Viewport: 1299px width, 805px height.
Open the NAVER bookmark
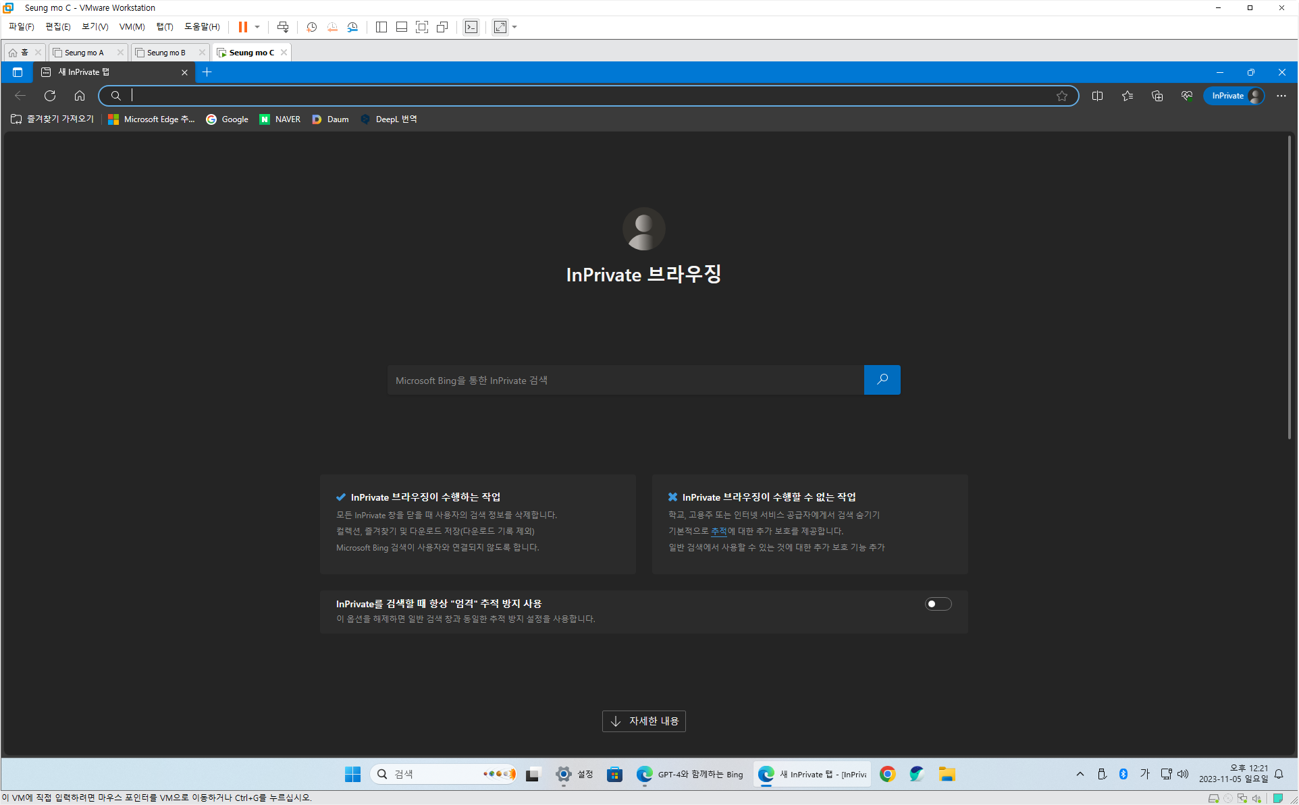click(280, 119)
